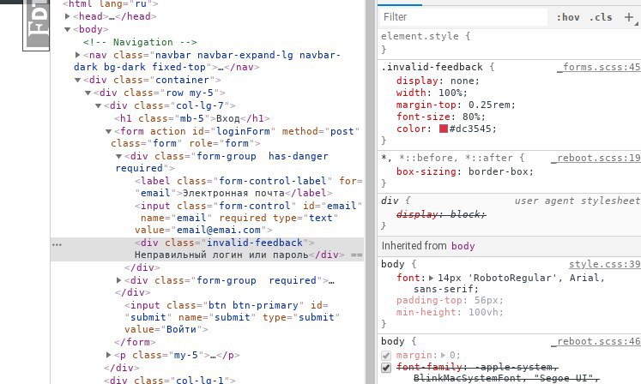Open the _reboot.scss:19 source link
Screen dimensions: 641x384
[x=596, y=158]
